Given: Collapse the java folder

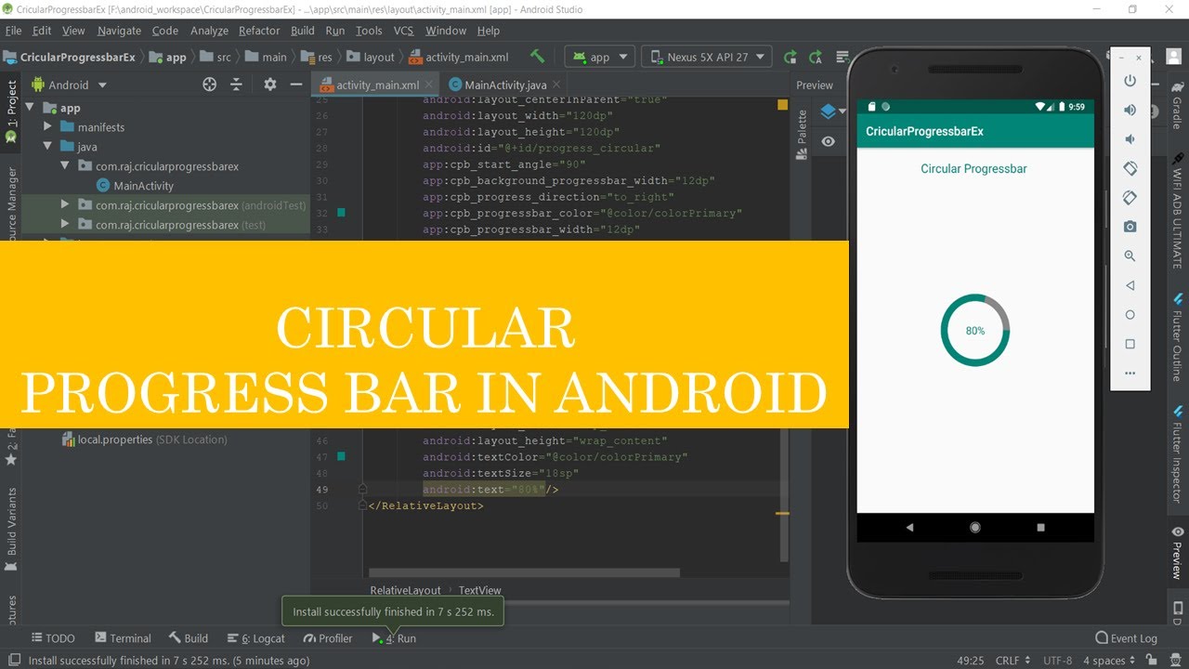Looking at the screenshot, I should coord(47,147).
